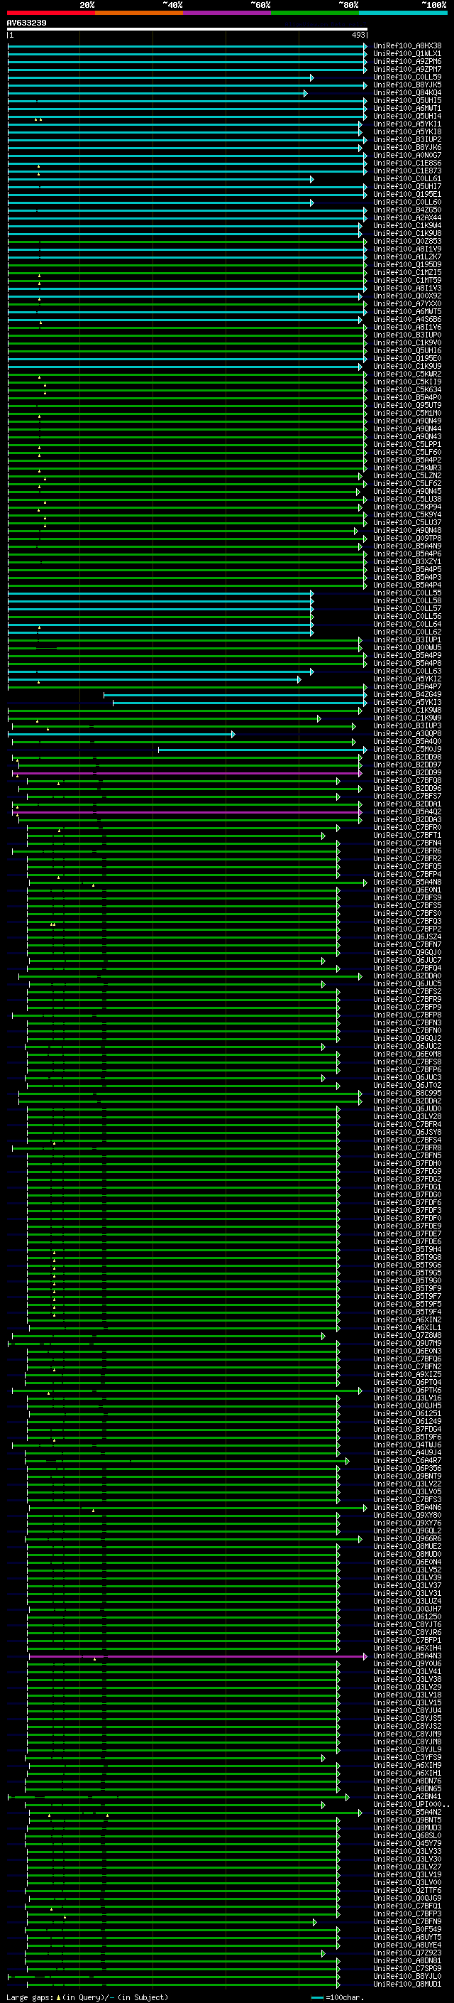Select the UniRef100_Q5UHI4 entry

406,116
